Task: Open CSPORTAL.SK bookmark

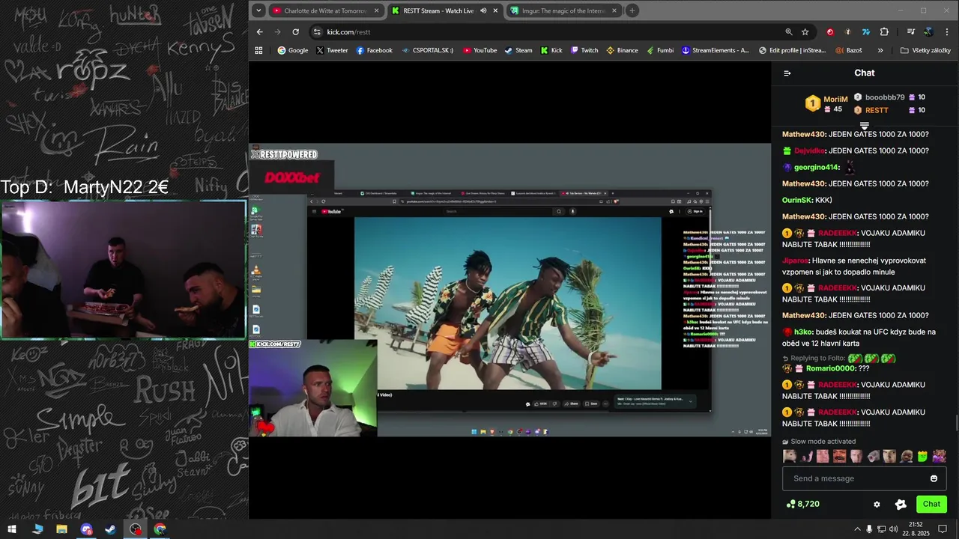Action: 427,50
